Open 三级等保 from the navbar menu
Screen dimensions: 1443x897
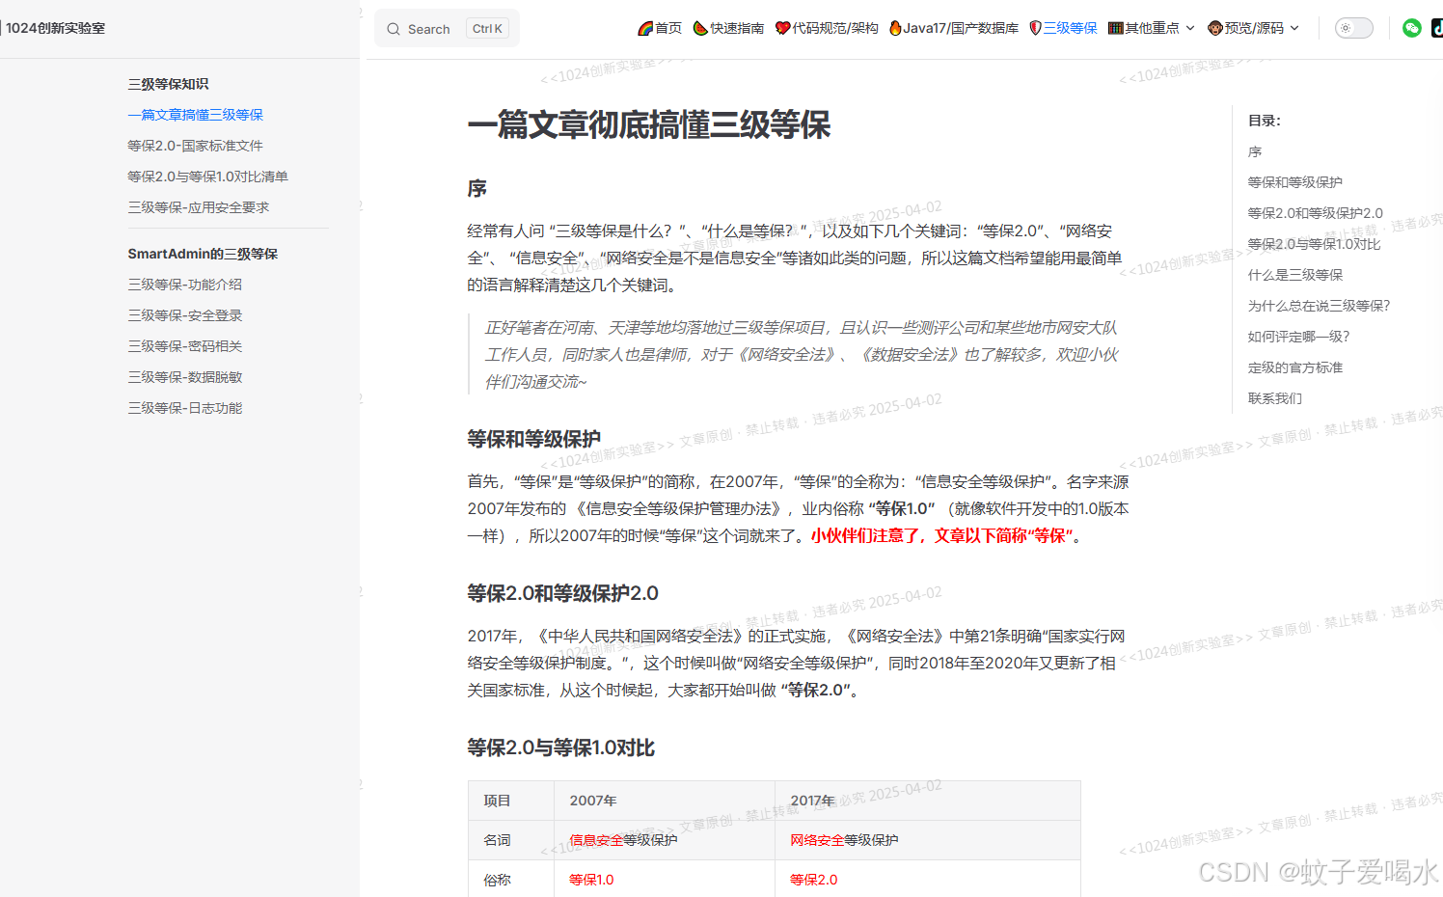click(x=1070, y=28)
